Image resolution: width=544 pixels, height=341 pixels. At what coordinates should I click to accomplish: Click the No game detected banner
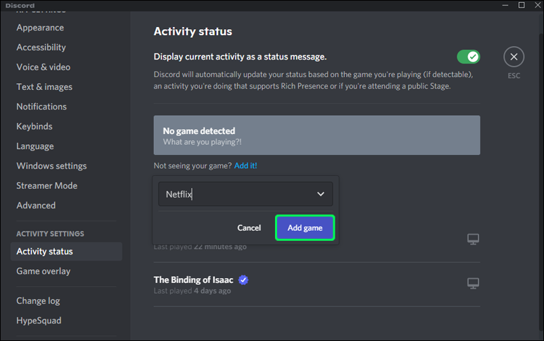pyautogui.click(x=317, y=135)
